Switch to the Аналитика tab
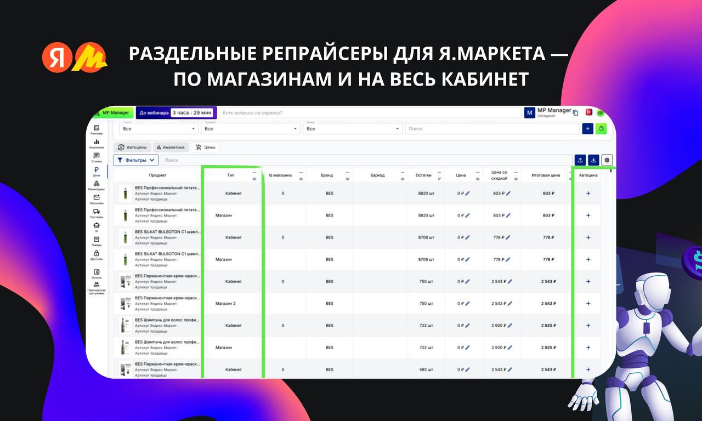The height and width of the screenshot is (421, 702). click(x=171, y=147)
